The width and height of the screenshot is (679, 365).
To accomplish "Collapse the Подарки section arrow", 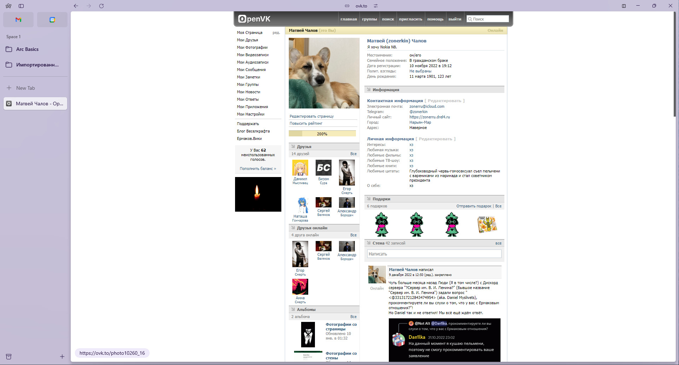I will coord(369,199).
